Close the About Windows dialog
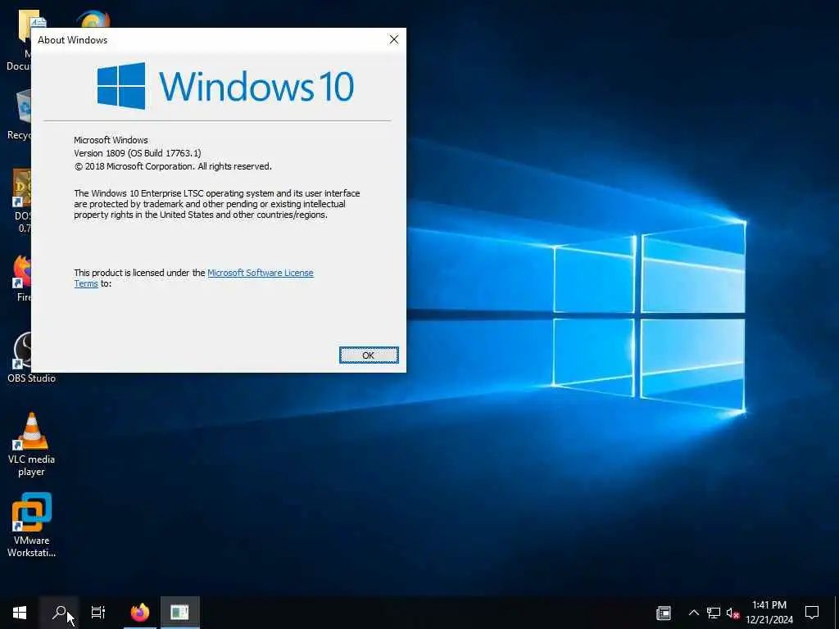839x629 pixels. pos(394,39)
